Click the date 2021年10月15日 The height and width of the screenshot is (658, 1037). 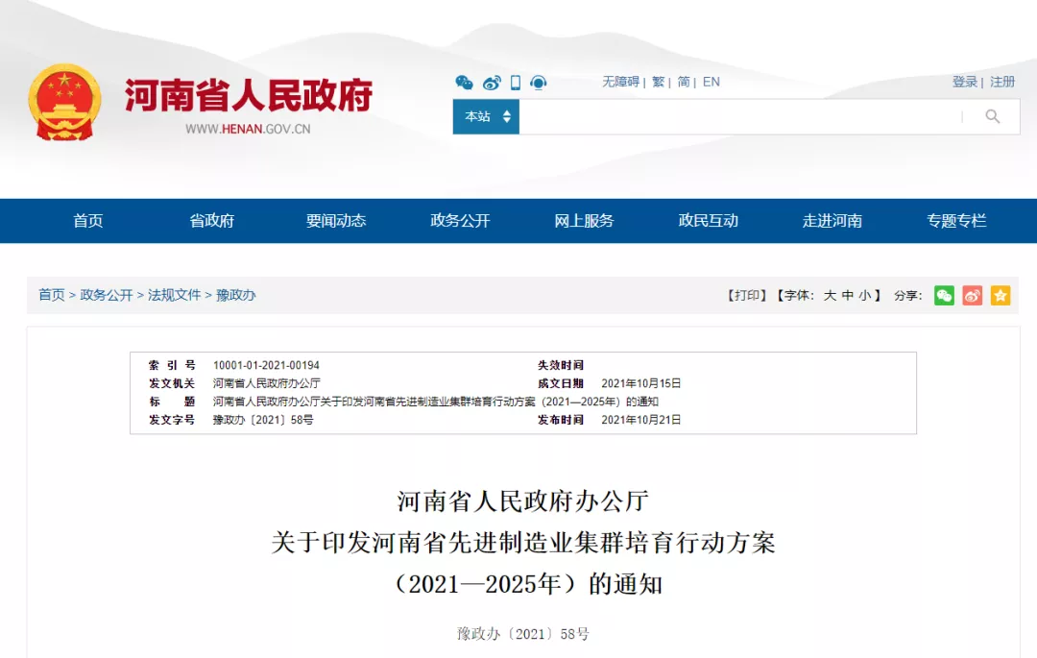(x=640, y=383)
